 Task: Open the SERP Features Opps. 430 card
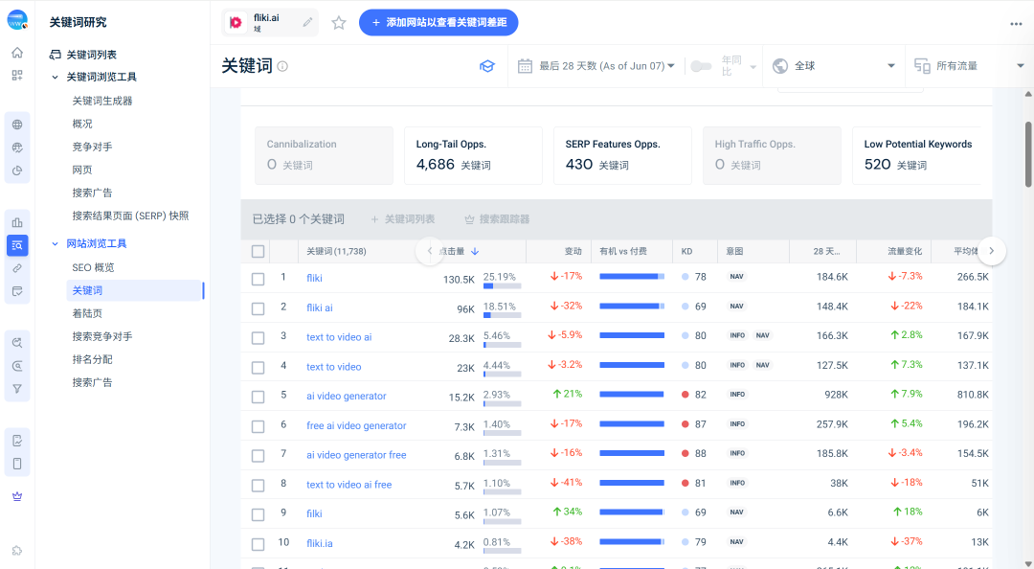[622, 155]
